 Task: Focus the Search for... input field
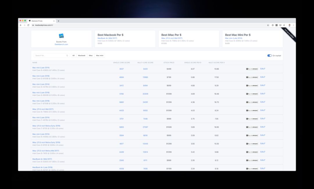click(x=51, y=56)
